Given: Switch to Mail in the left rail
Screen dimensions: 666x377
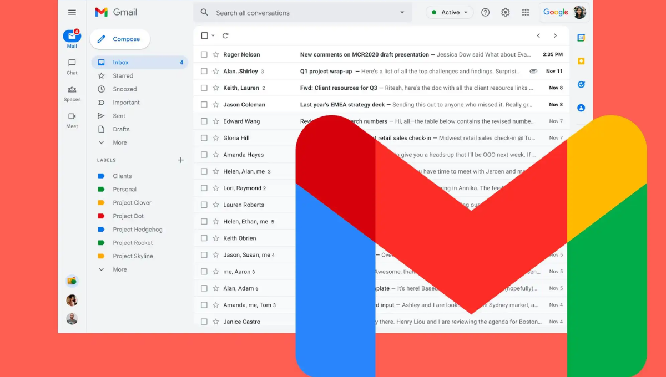Looking at the screenshot, I should tap(72, 39).
